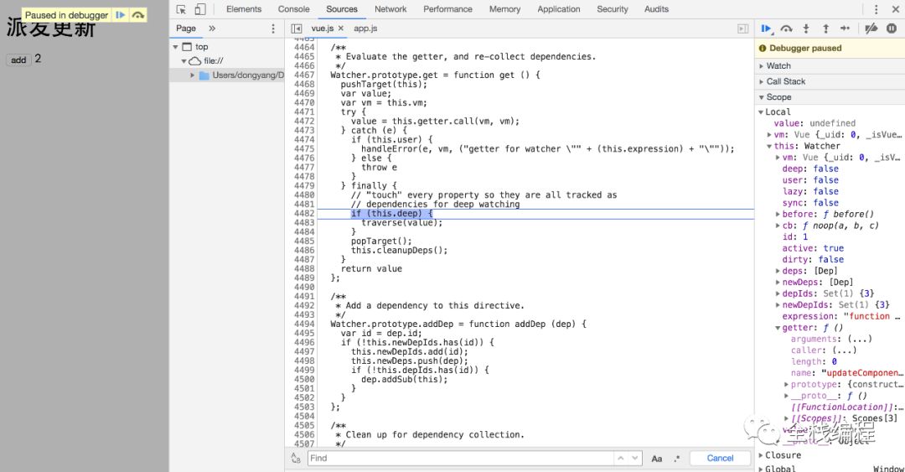Close the vue.js tab
This screenshot has height=472, width=905.
click(x=341, y=29)
